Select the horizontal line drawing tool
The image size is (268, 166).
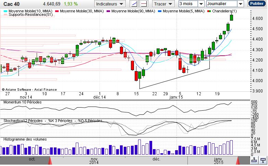[144, 4]
